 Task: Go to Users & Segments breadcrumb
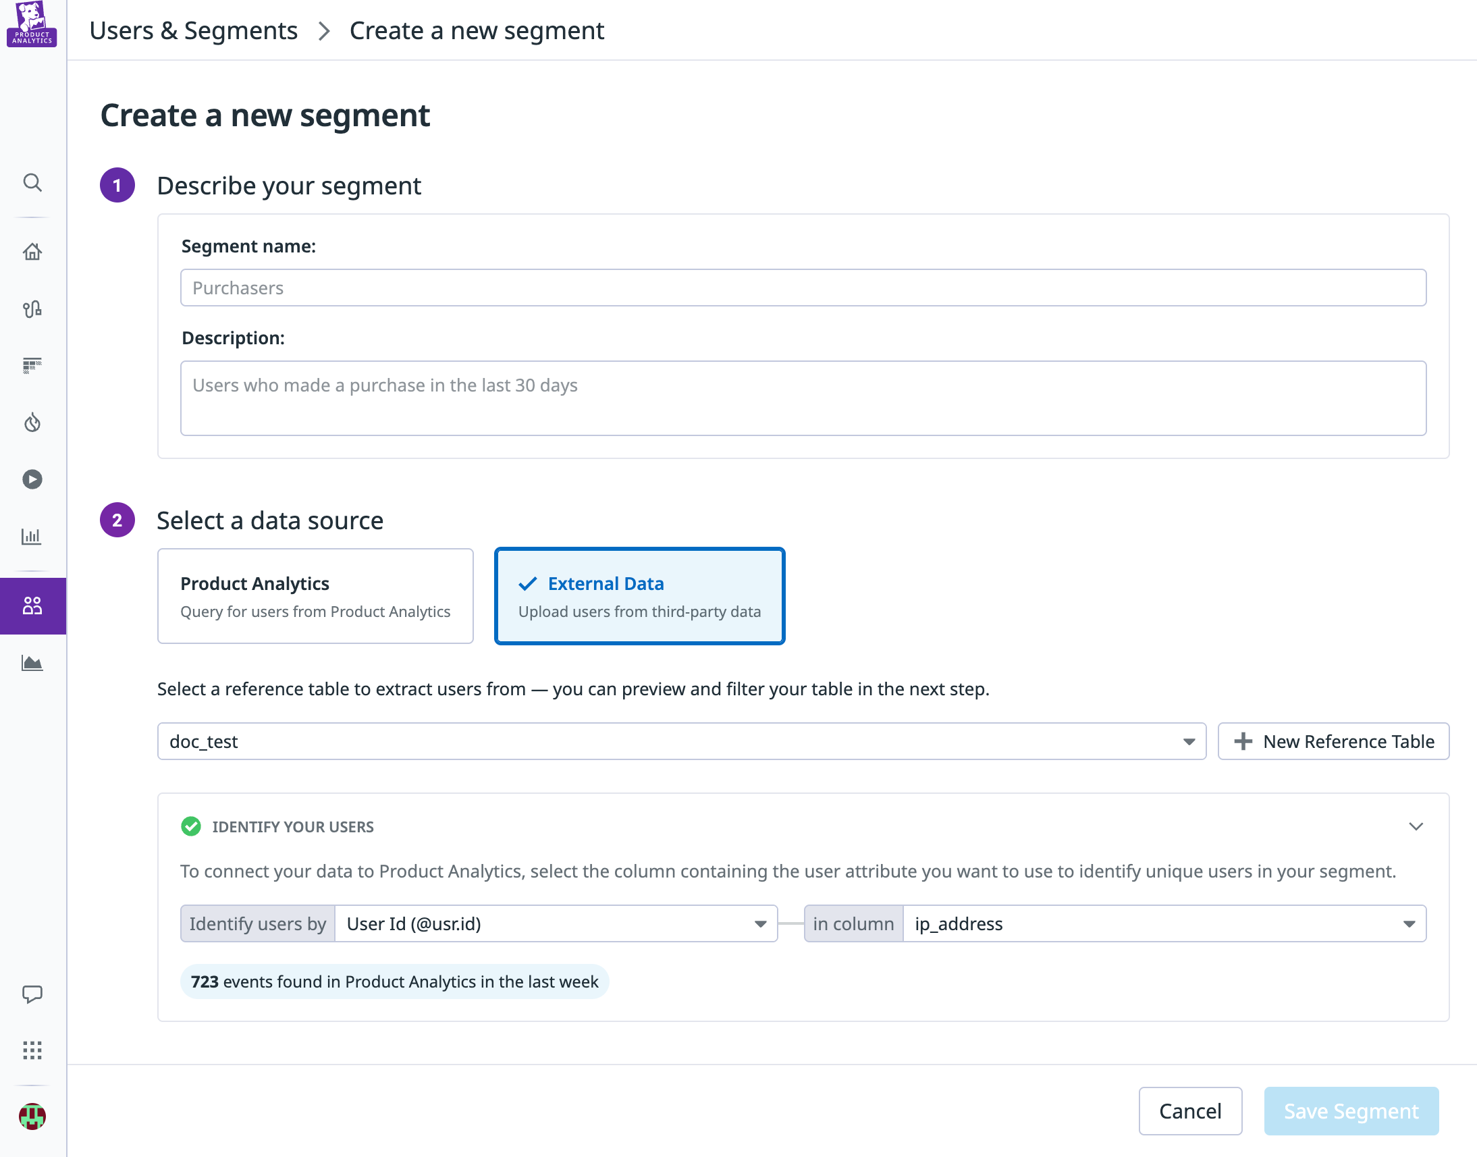194,30
